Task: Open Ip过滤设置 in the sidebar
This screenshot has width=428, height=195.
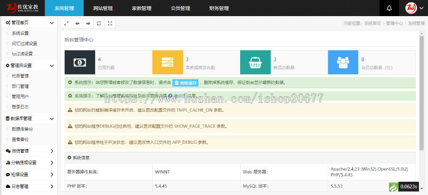Action: 22,54
